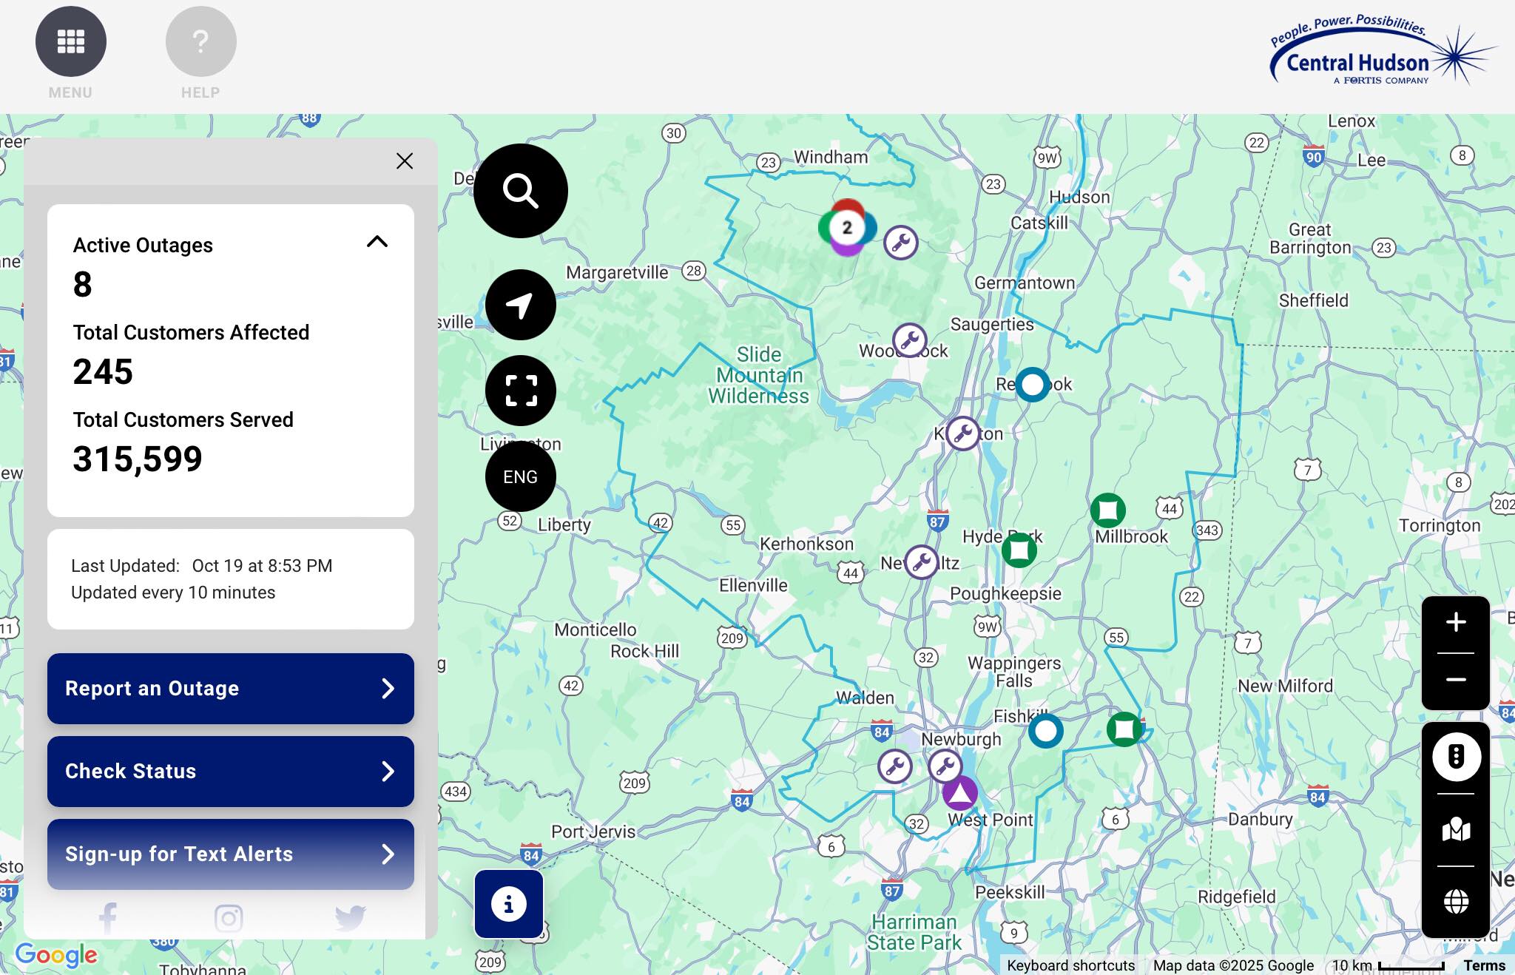The height and width of the screenshot is (975, 1515).
Task: Zoom out on the map
Action: point(1456,680)
